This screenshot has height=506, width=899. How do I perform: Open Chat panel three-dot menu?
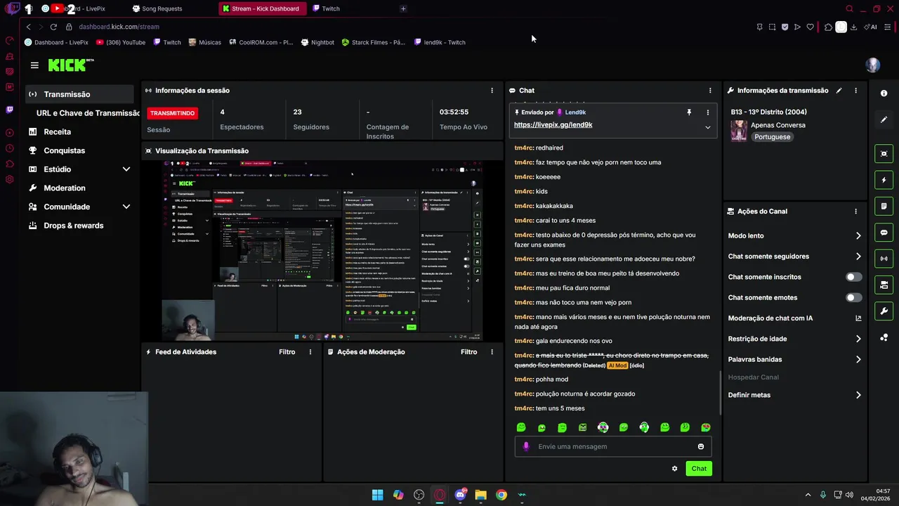[x=710, y=91]
